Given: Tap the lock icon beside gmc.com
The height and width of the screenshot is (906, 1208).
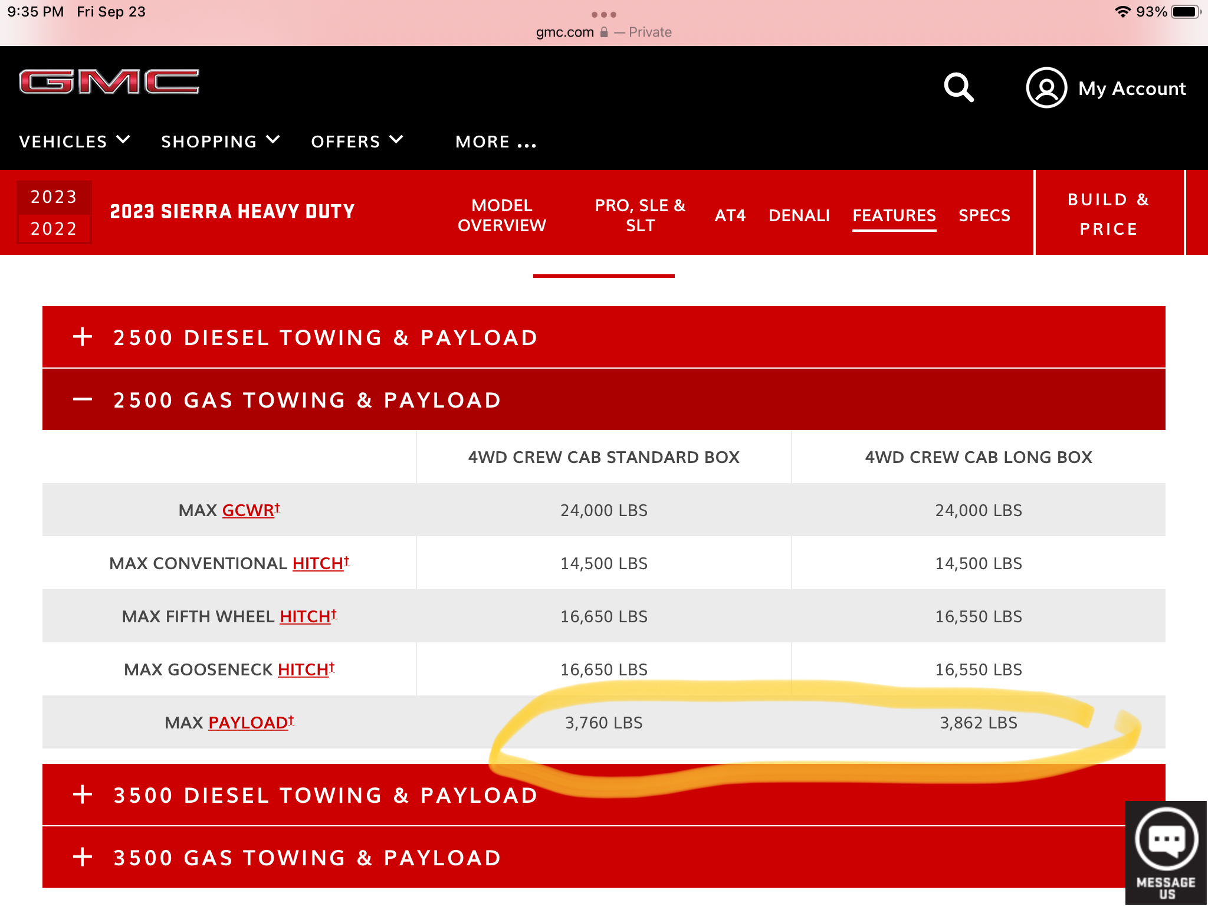Looking at the screenshot, I should [x=604, y=32].
